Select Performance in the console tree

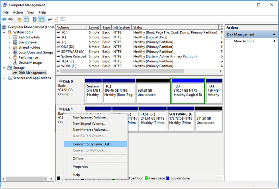28,57
